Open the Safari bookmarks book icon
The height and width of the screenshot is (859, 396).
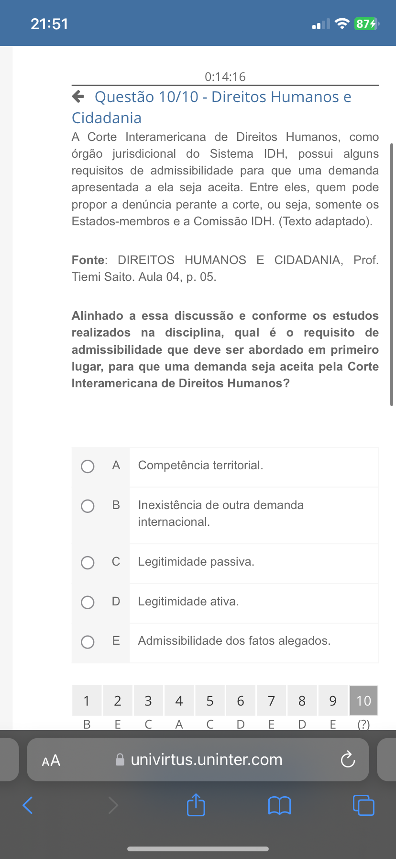tap(280, 805)
